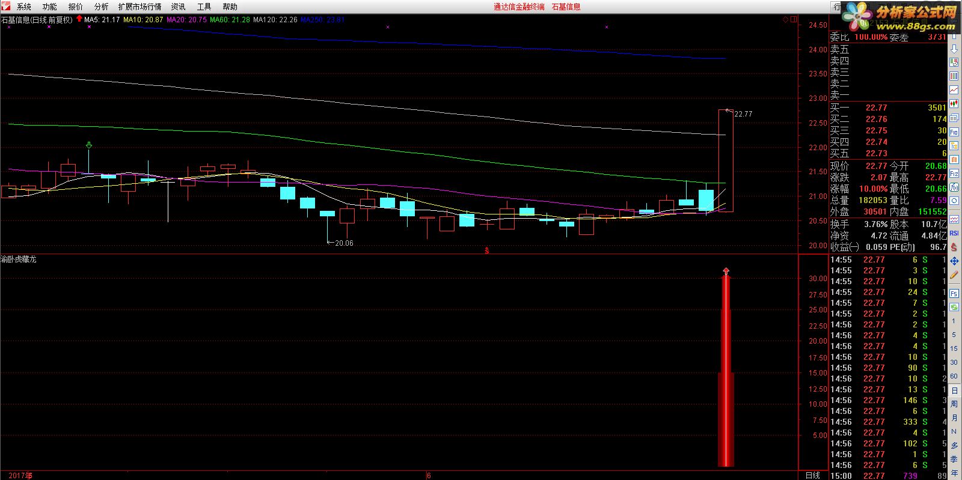Viewport: 962px width, 480px height.
Task: Click the 石基信息(日线.前复权) chart title
Action: 37,20
